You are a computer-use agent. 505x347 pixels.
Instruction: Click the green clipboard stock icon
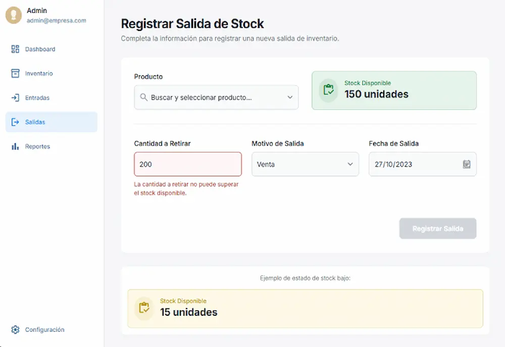pyautogui.click(x=328, y=92)
